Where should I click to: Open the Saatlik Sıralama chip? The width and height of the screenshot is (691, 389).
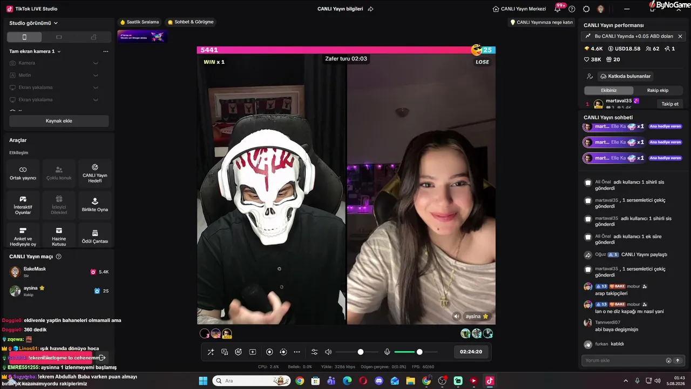click(x=140, y=22)
